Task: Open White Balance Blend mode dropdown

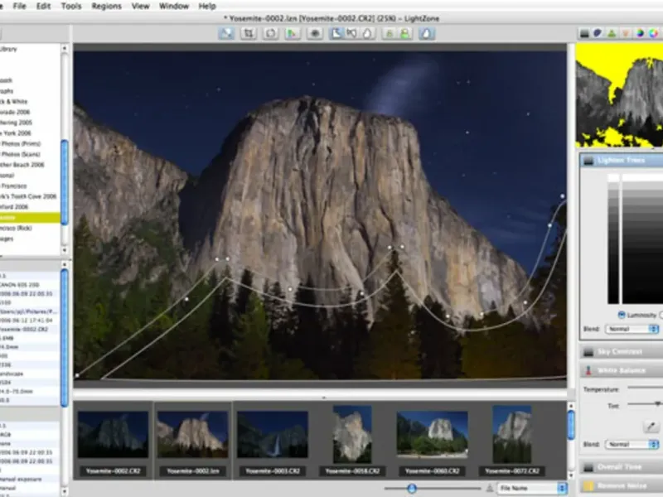Action: 632,445
